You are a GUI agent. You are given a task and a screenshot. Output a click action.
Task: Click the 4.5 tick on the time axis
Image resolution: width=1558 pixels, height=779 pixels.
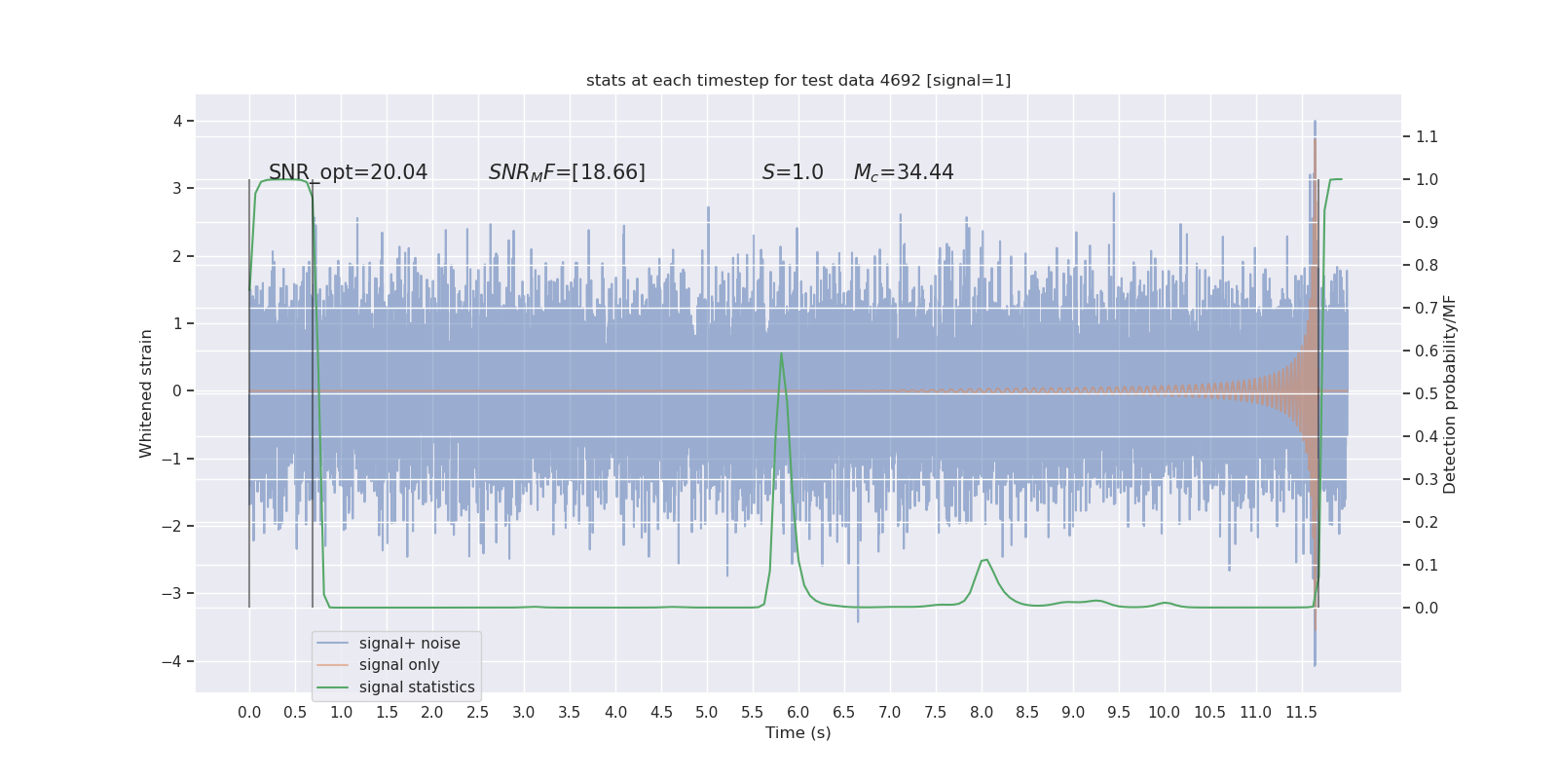[x=661, y=712]
